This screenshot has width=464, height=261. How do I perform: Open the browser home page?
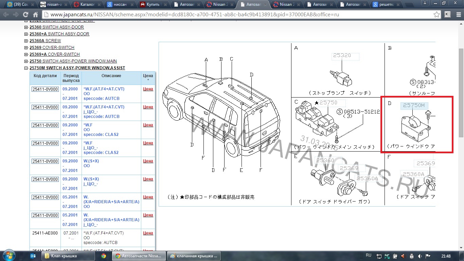coord(35,15)
